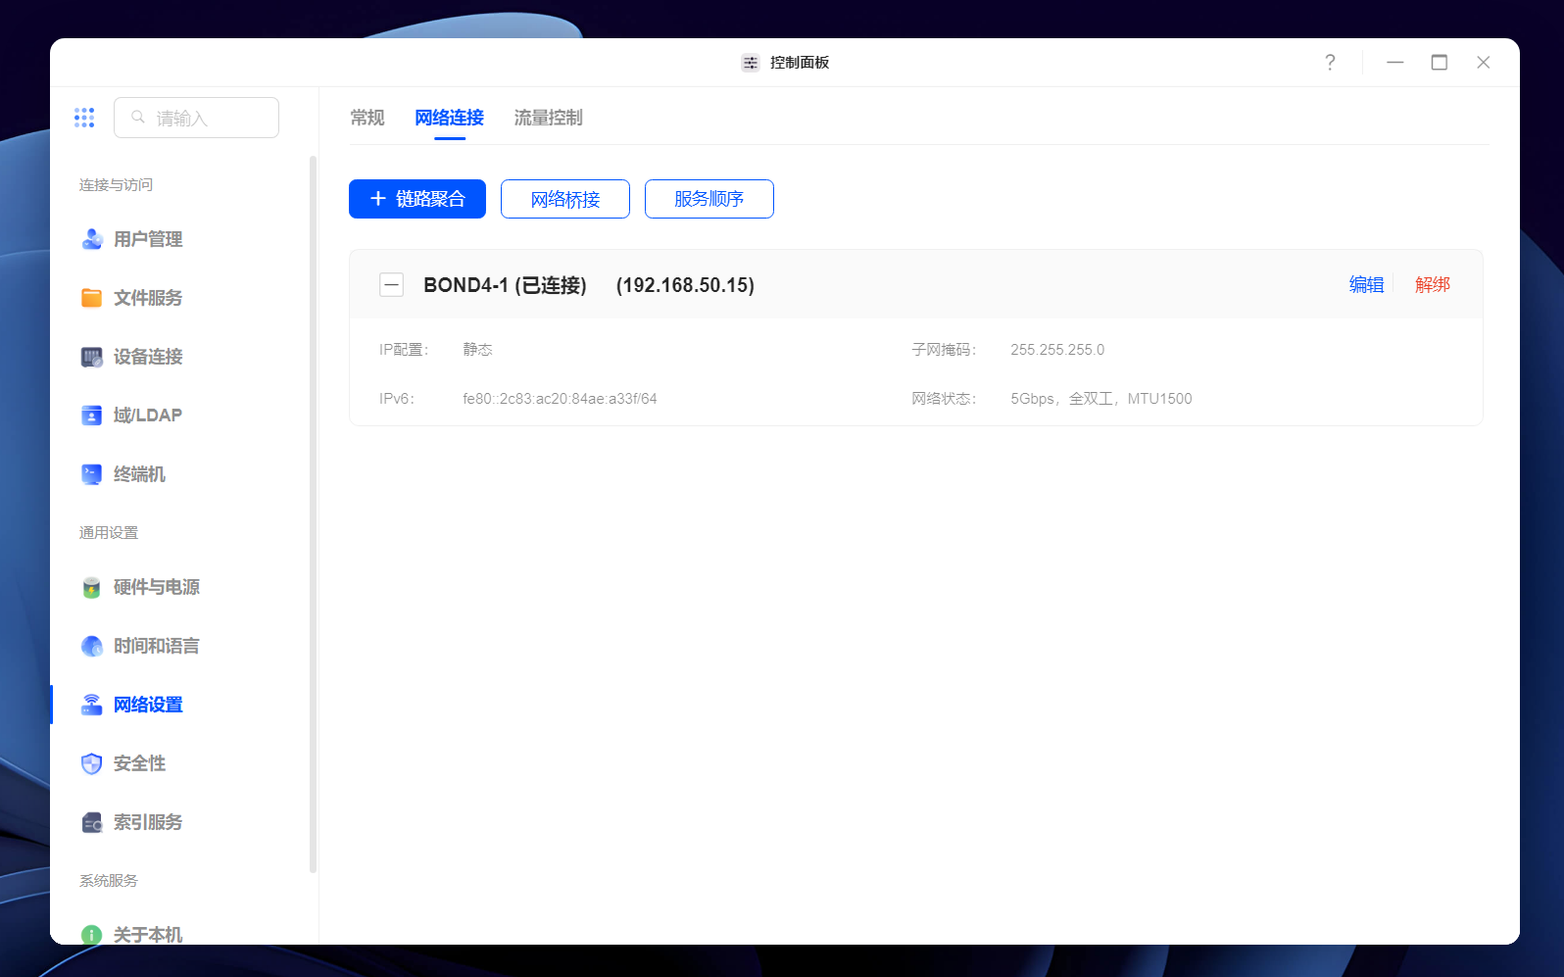Screen dimensions: 1564x977
Task: Click the 链路聚合 button
Action: click(x=417, y=199)
